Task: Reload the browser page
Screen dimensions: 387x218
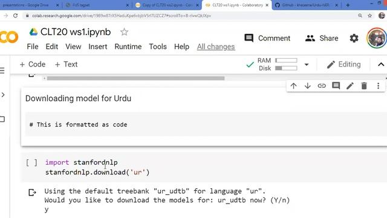Action: point(15,16)
